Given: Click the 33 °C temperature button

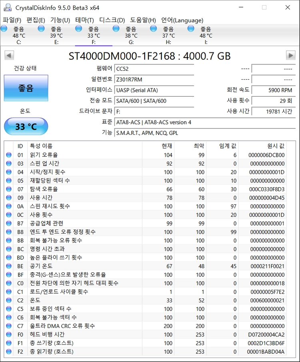Looking at the screenshot, I should (26, 126).
